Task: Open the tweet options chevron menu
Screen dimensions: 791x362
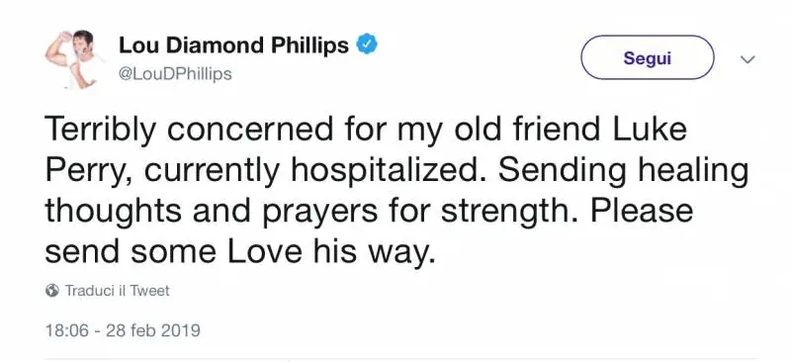Action: coord(747,59)
